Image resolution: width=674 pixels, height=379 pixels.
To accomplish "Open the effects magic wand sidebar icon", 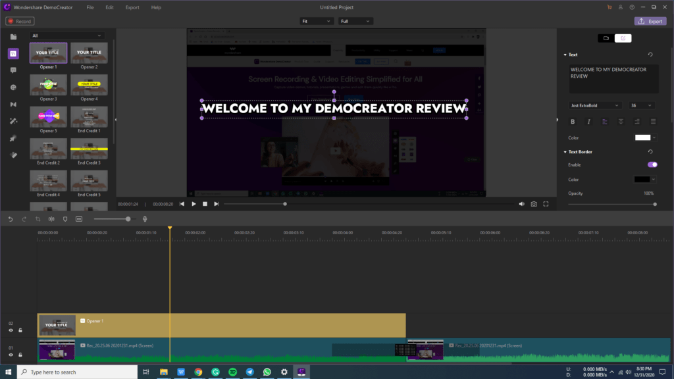I will coord(13,121).
